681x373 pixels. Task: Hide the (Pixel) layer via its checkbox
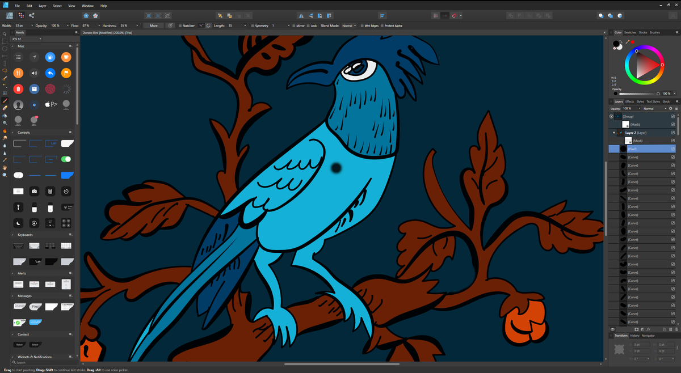point(673,149)
